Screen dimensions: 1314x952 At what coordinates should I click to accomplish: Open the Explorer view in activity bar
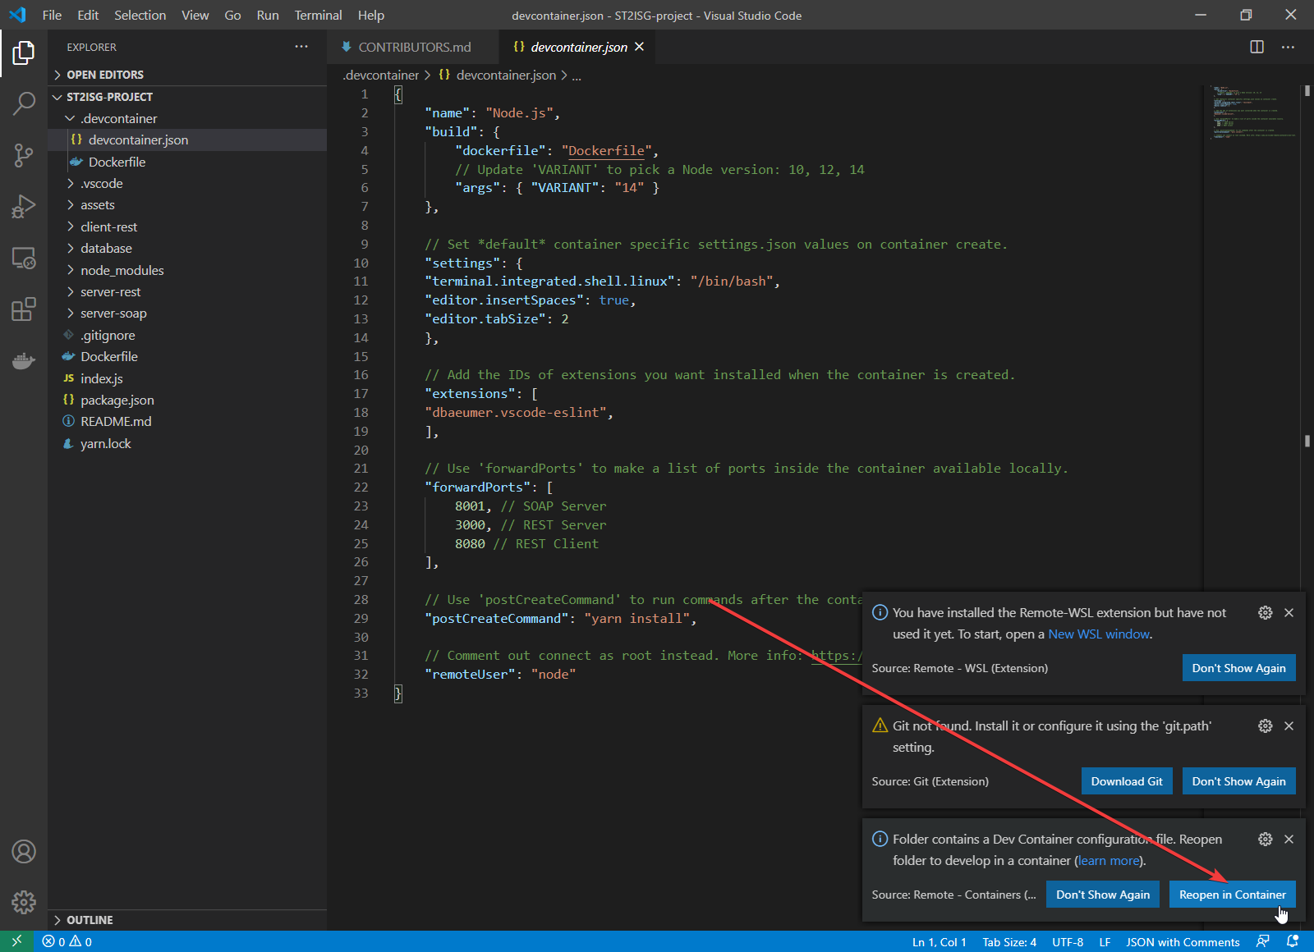(24, 53)
